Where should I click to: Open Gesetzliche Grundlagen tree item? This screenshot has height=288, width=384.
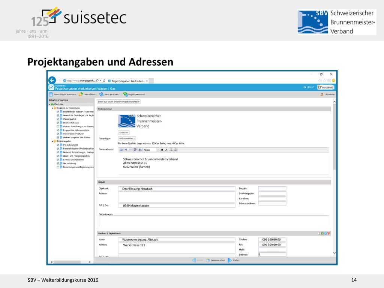[78, 115]
